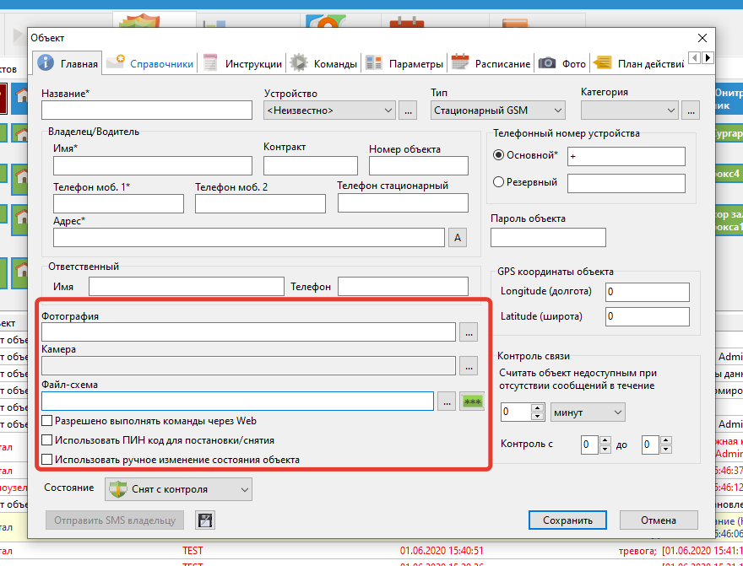The width and height of the screenshot is (743, 566).
Task: Click the Название input field
Action: tap(147, 111)
